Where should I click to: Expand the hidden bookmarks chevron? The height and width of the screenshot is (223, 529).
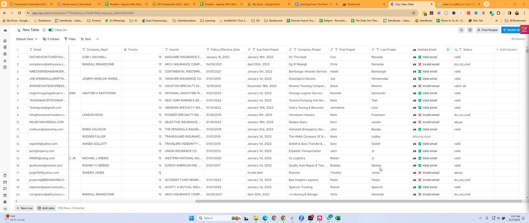[496, 21]
